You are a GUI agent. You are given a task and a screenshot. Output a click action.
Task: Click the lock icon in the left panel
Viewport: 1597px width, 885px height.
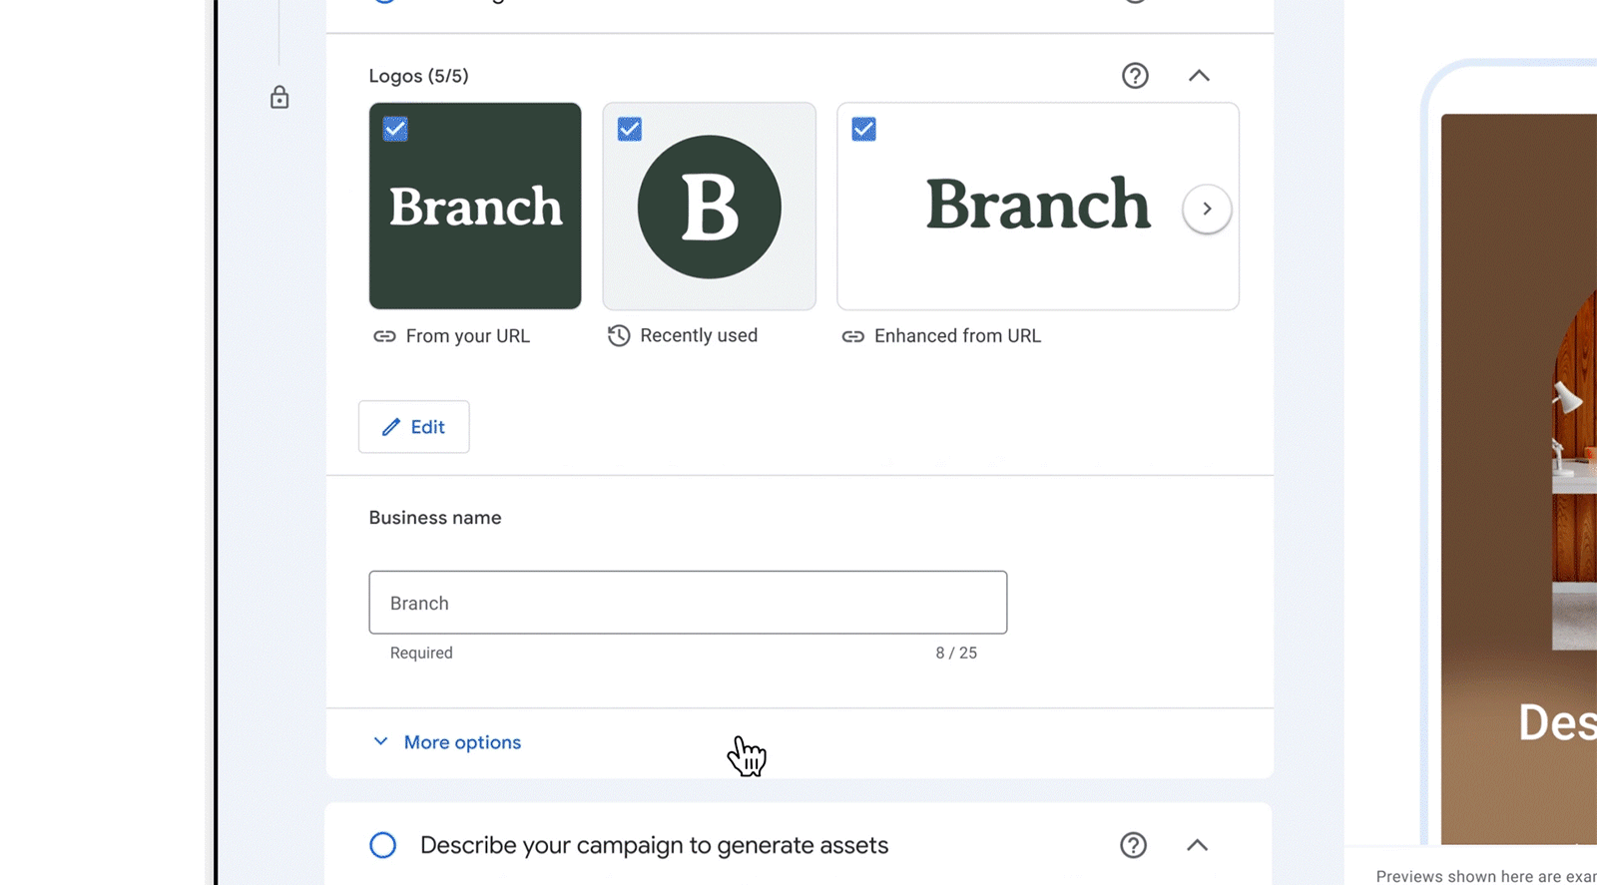(279, 98)
